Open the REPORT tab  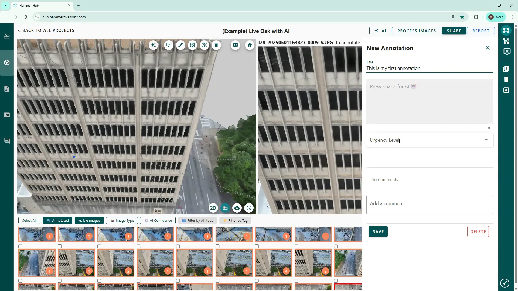click(x=480, y=31)
